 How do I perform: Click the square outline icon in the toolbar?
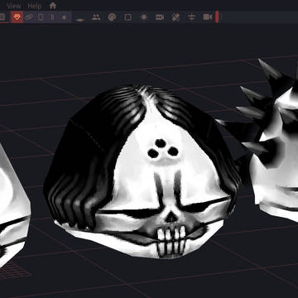(x=127, y=17)
